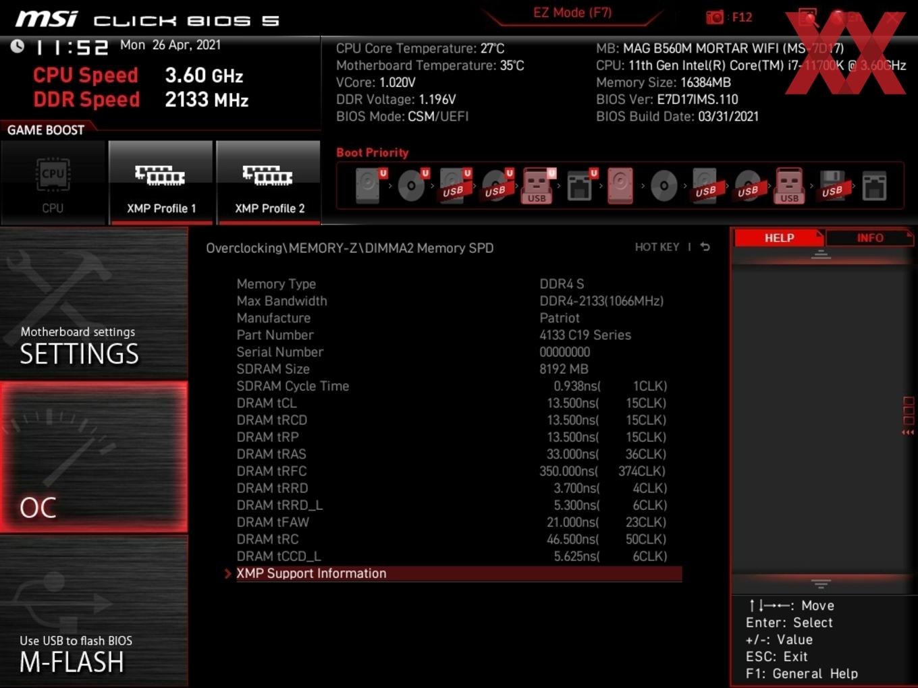Click the top scroll handle of help panel
918x688 pixels.
point(821,255)
